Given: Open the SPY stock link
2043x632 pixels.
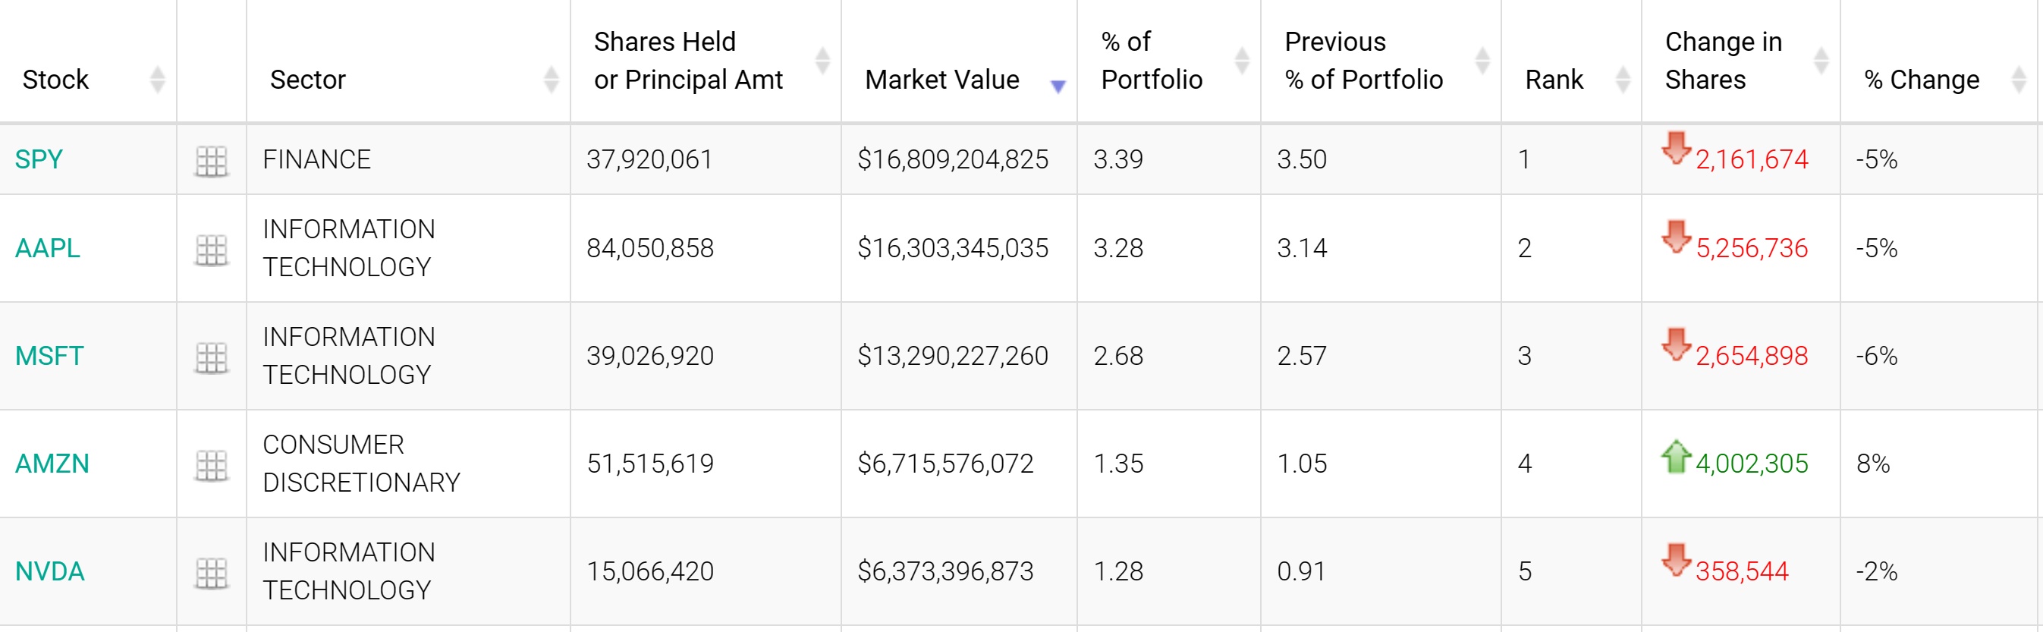Looking at the screenshot, I should click(x=39, y=159).
